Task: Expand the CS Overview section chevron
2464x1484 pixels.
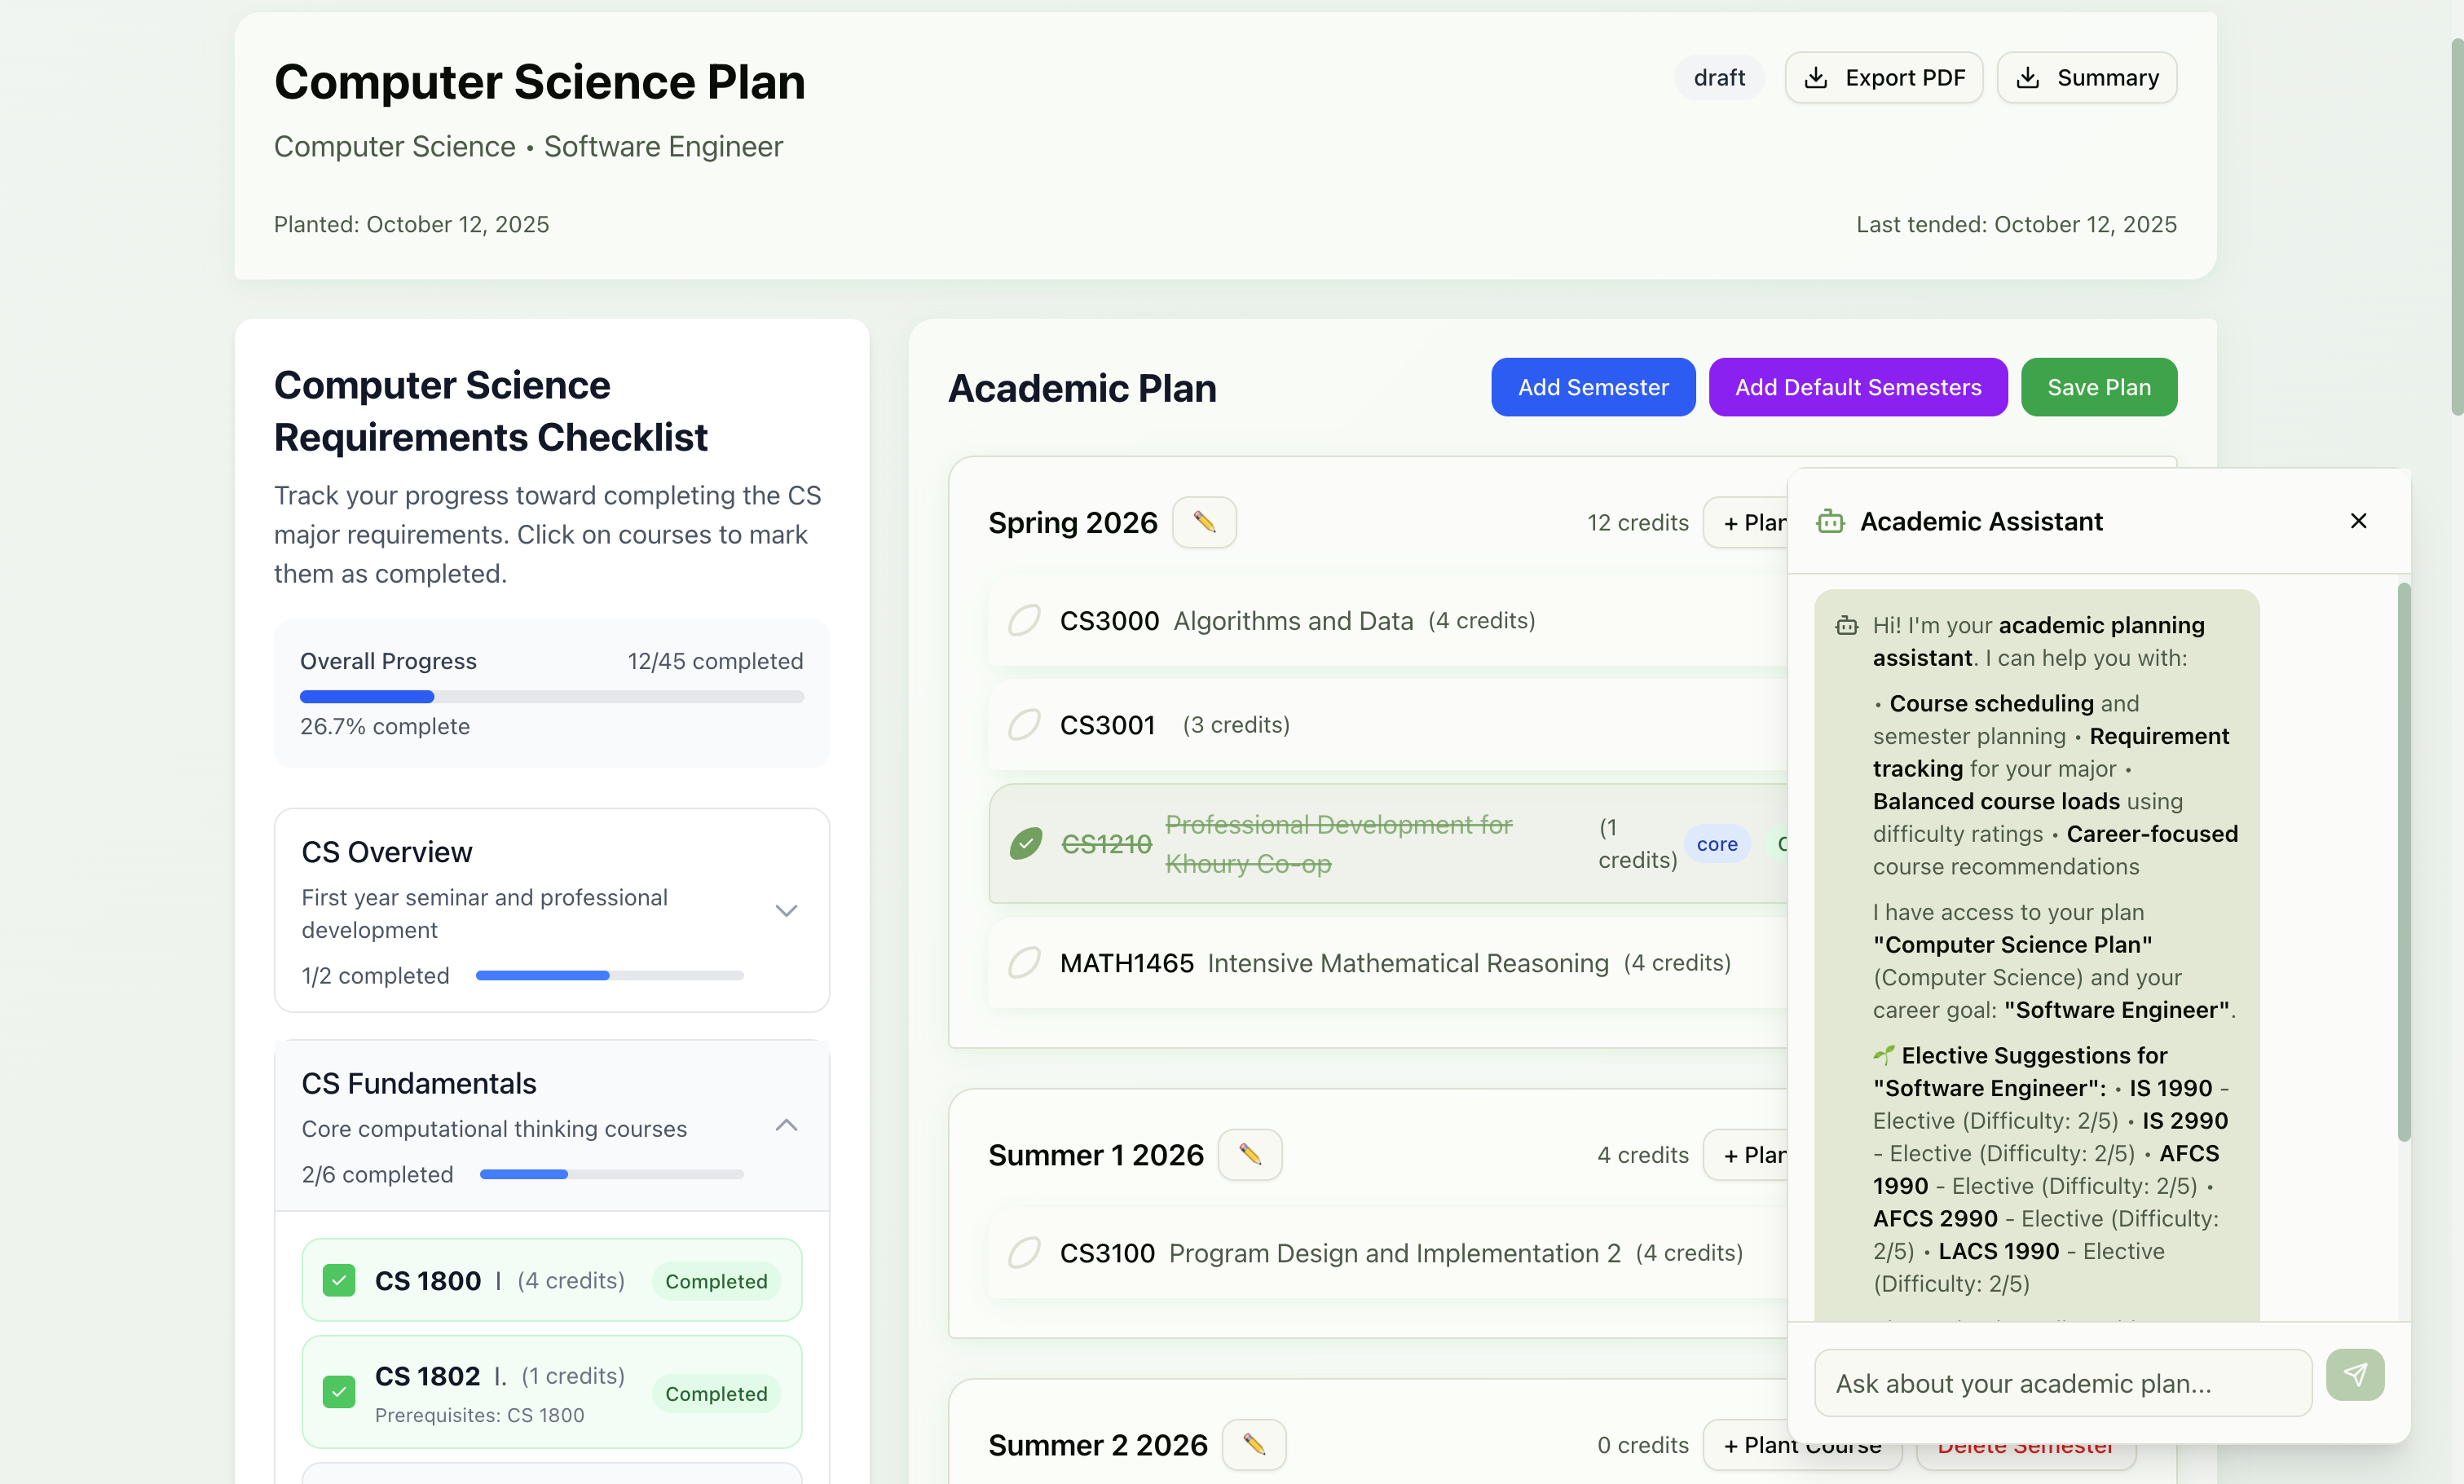Action: click(x=786, y=910)
